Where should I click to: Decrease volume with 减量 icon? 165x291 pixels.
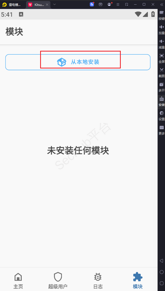(x=161, y=44)
